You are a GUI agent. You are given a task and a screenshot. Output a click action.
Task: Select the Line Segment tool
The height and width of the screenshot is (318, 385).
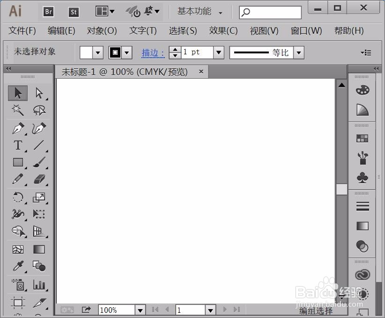[39, 145]
